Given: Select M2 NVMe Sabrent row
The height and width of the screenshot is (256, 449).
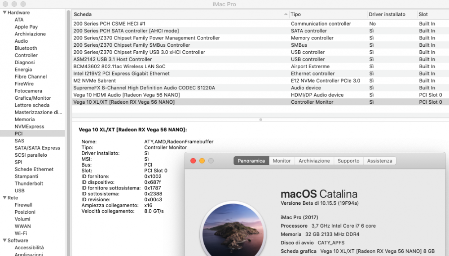Looking at the screenshot, I should (x=260, y=81).
